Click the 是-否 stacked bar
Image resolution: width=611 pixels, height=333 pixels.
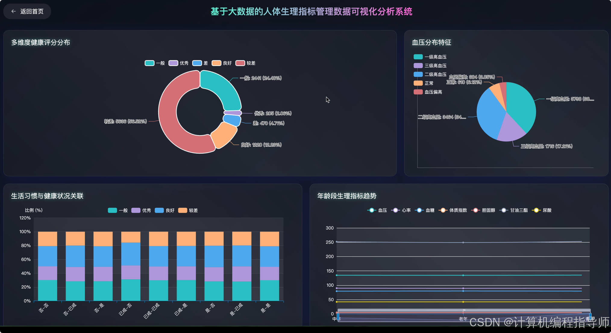pyautogui.click(x=214, y=266)
